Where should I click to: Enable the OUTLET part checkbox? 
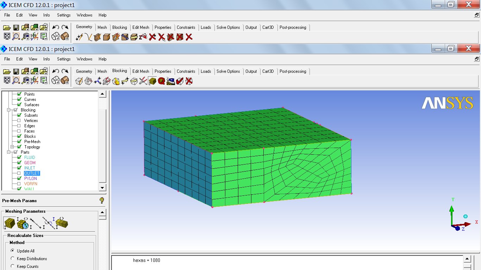tap(19, 173)
